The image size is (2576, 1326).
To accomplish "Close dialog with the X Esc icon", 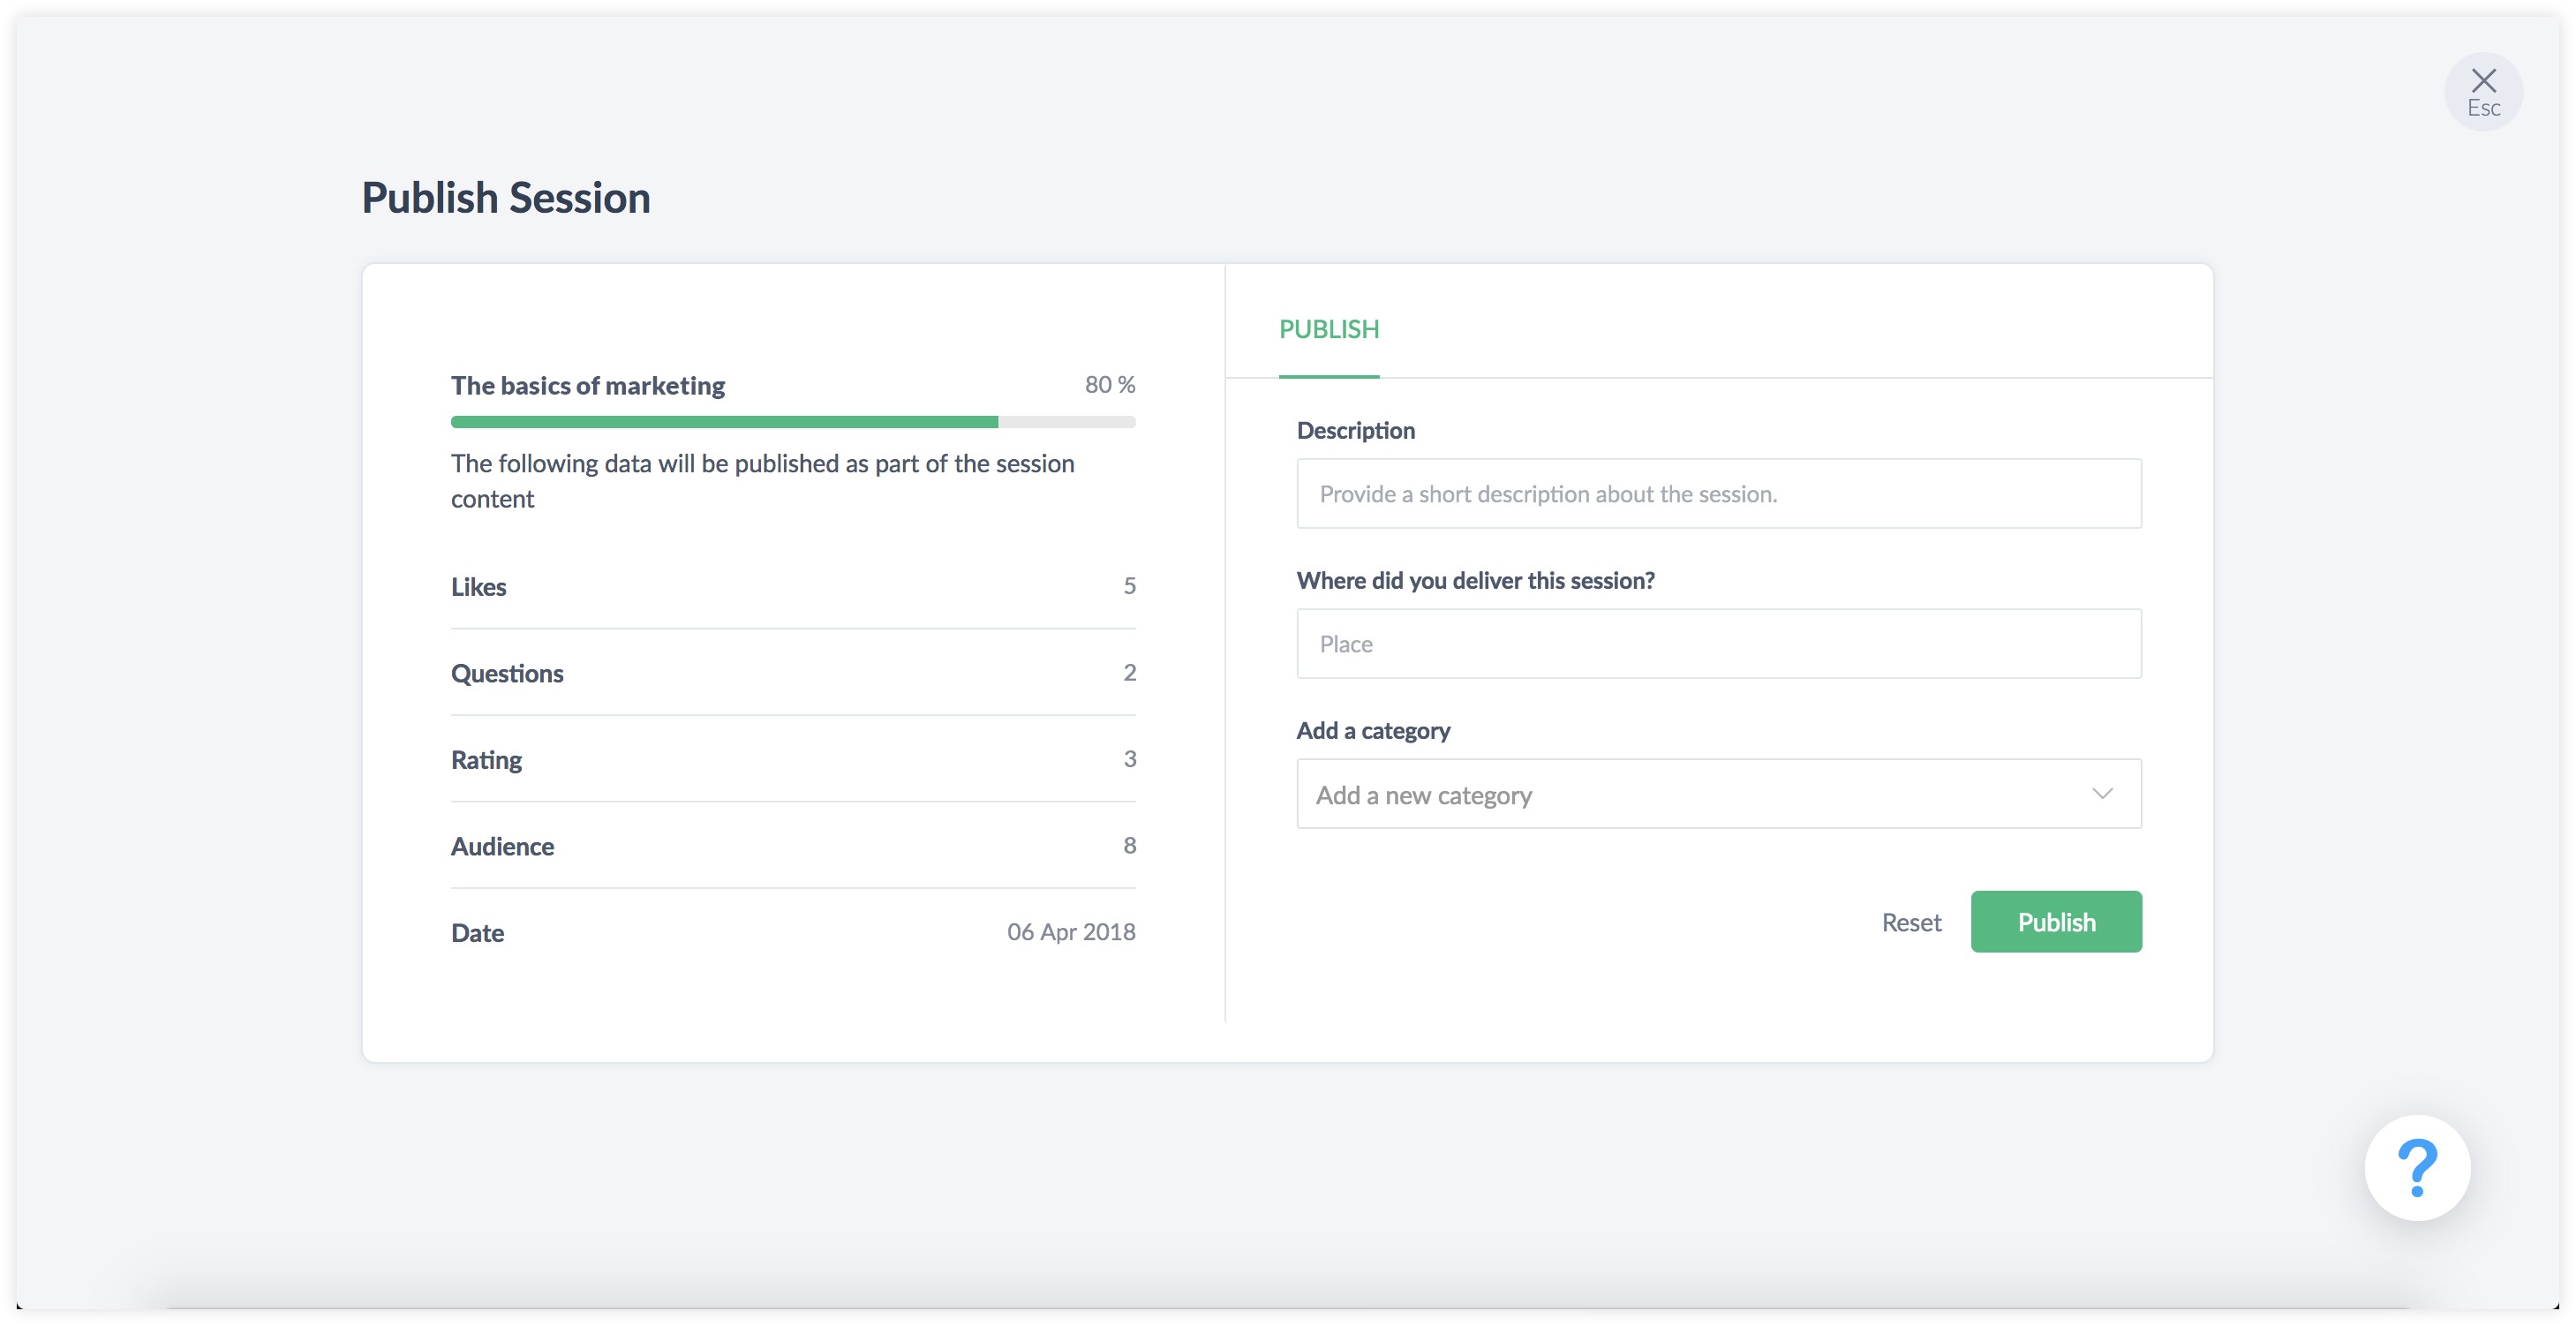I will tap(2482, 91).
